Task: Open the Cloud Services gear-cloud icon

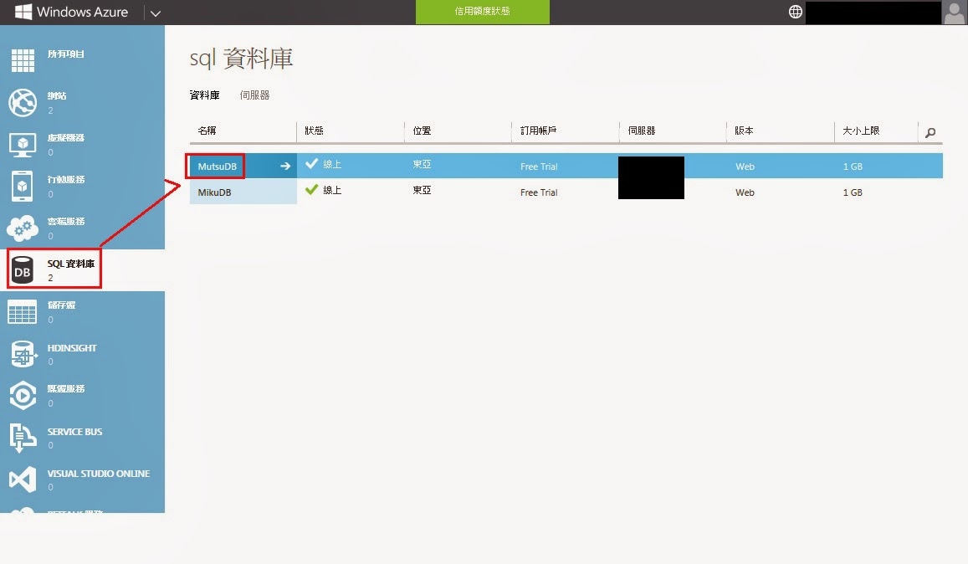Action: pos(23,228)
